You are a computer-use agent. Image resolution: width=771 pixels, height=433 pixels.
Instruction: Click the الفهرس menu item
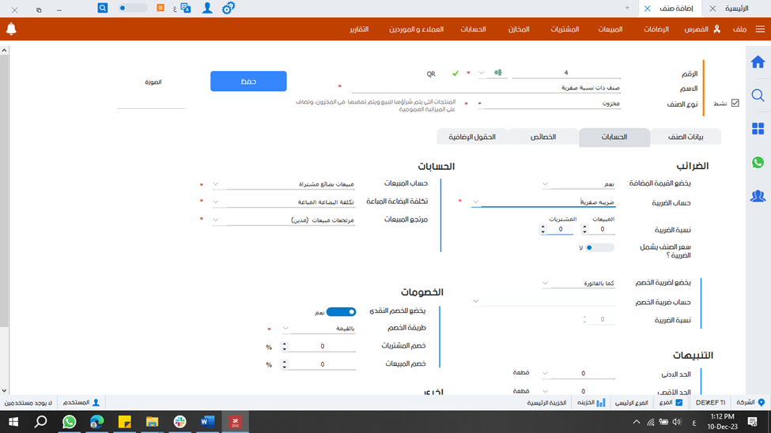(x=696, y=29)
